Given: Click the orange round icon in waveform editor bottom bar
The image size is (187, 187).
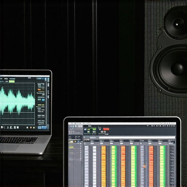Looking at the screenshot, I should click(31, 127).
